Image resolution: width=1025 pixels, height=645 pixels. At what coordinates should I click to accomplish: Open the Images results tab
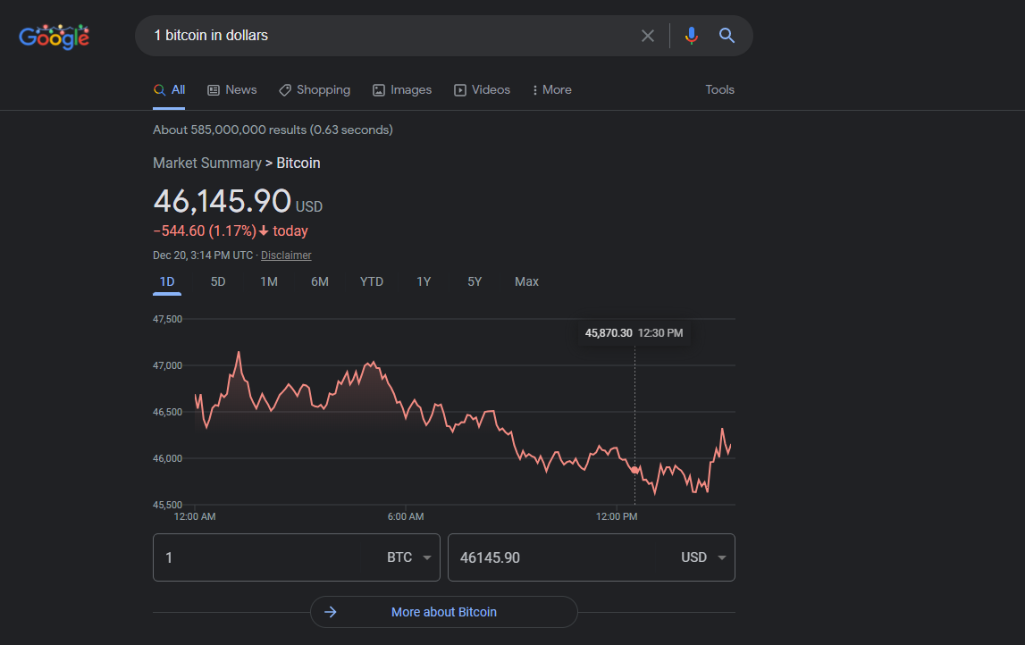coord(402,90)
